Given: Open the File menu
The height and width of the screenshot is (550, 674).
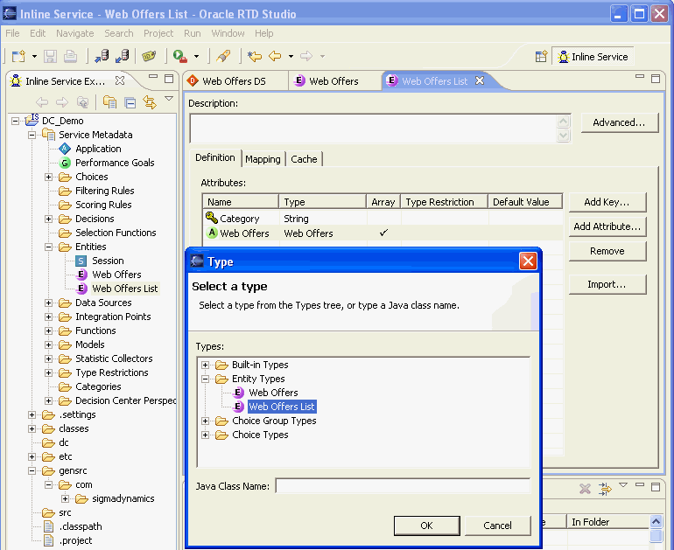Looking at the screenshot, I should (x=12, y=33).
